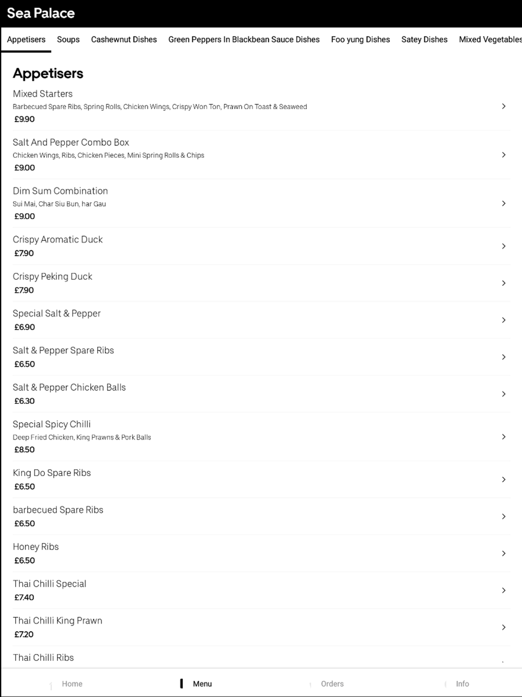The width and height of the screenshot is (522, 697).
Task: Open Salt And Pepper Combo Box chevron
Action: (504, 155)
